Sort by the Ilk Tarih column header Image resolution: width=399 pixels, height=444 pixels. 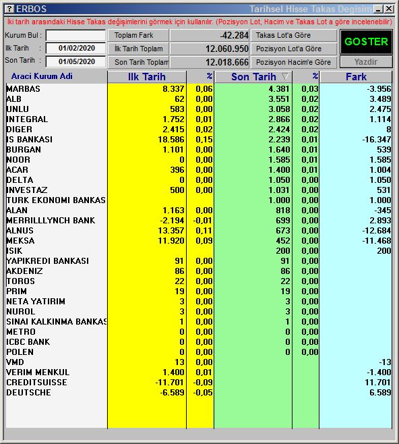[147, 77]
